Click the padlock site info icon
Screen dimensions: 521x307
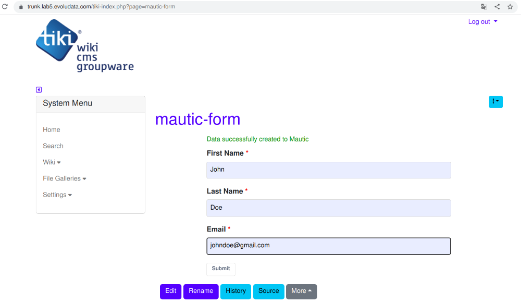click(21, 7)
